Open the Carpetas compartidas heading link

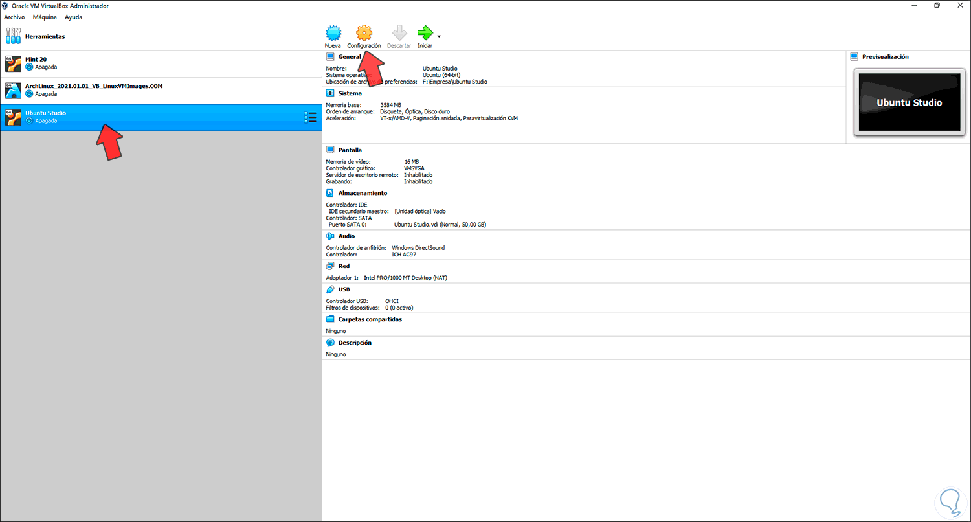[370, 319]
